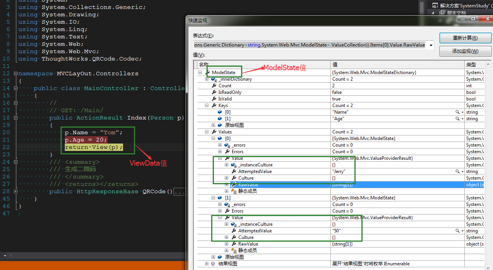This screenshot has width=493, height=270.
Task: Expand the collapsed QRCode method outline
Action: [15, 191]
